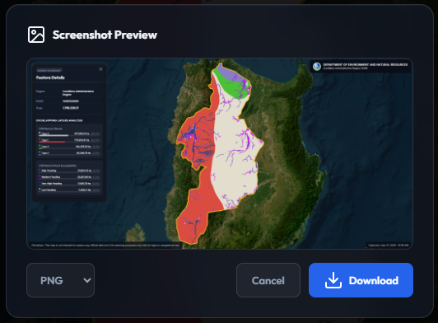The height and width of the screenshot is (323, 438).
Task: Click the Download button
Action: pos(361,280)
